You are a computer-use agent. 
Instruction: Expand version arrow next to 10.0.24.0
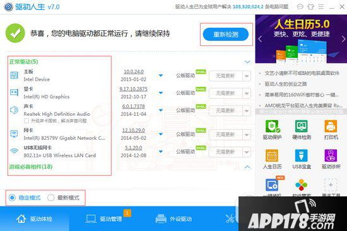click(x=161, y=76)
